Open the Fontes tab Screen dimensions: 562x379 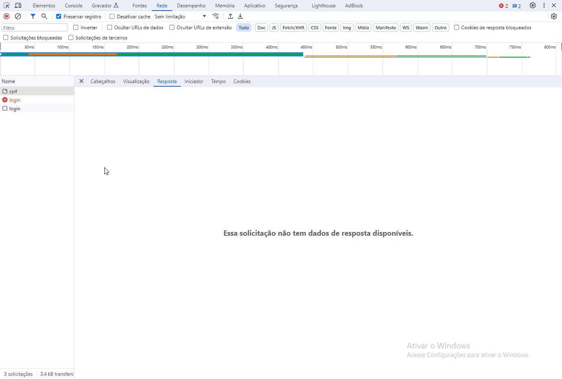140,6
